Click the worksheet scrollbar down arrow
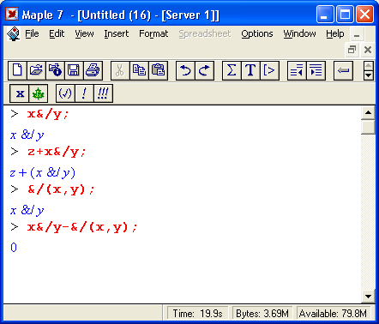 [x=368, y=297]
